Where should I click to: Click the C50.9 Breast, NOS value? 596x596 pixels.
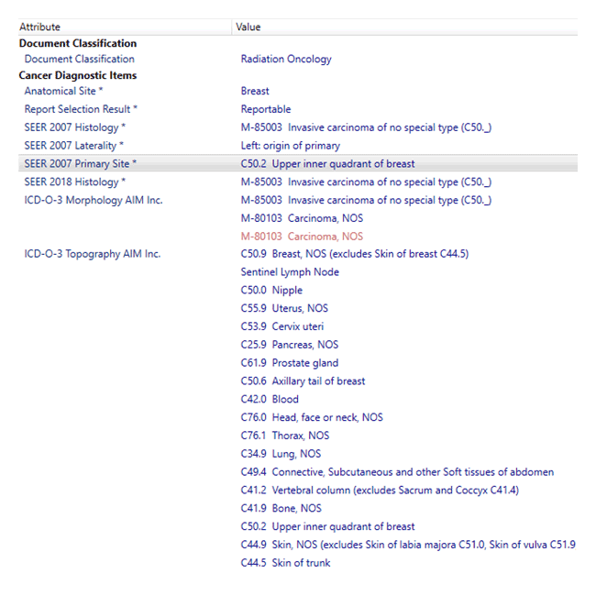tap(355, 254)
